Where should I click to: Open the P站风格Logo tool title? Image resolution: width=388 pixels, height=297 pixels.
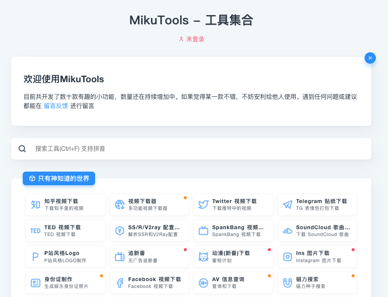pos(62,253)
